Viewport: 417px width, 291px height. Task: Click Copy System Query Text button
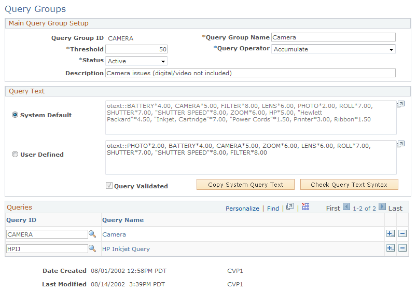click(x=245, y=185)
